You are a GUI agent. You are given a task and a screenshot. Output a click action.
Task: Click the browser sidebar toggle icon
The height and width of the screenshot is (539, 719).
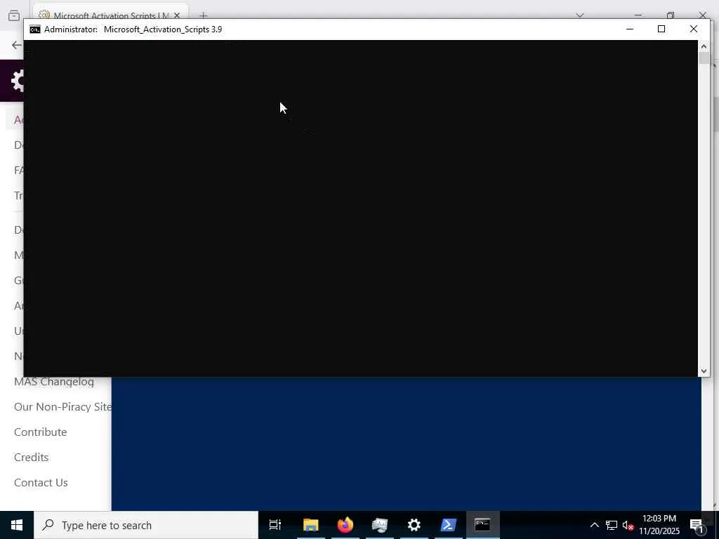pyautogui.click(x=14, y=15)
